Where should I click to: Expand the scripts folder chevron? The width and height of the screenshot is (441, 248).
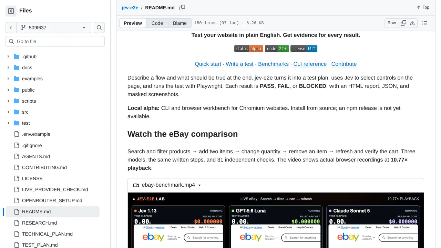point(8,101)
